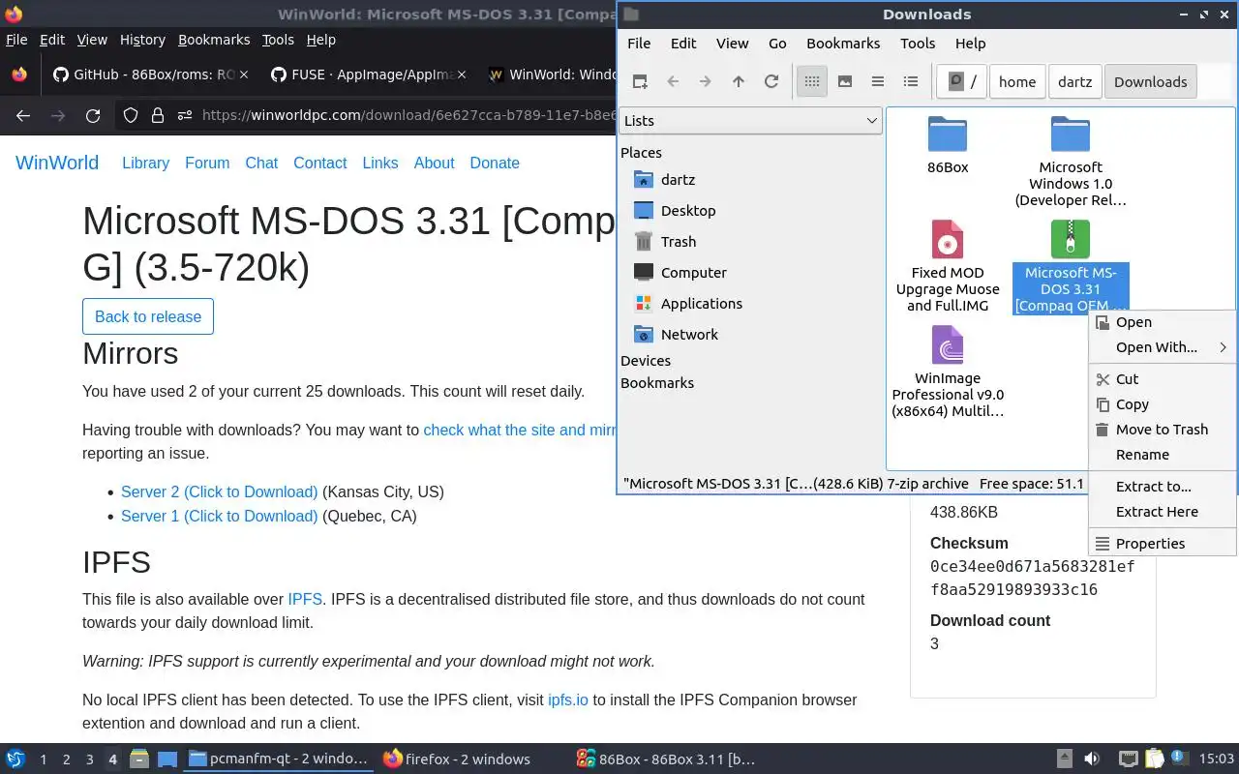Switch to detailed list view mode
Viewport: 1239px width, 774px height.
tap(911, 82)
